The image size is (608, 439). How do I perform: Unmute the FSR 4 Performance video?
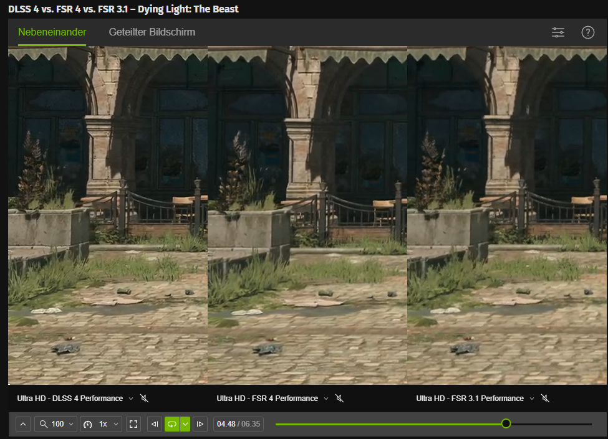pos(339,398)
